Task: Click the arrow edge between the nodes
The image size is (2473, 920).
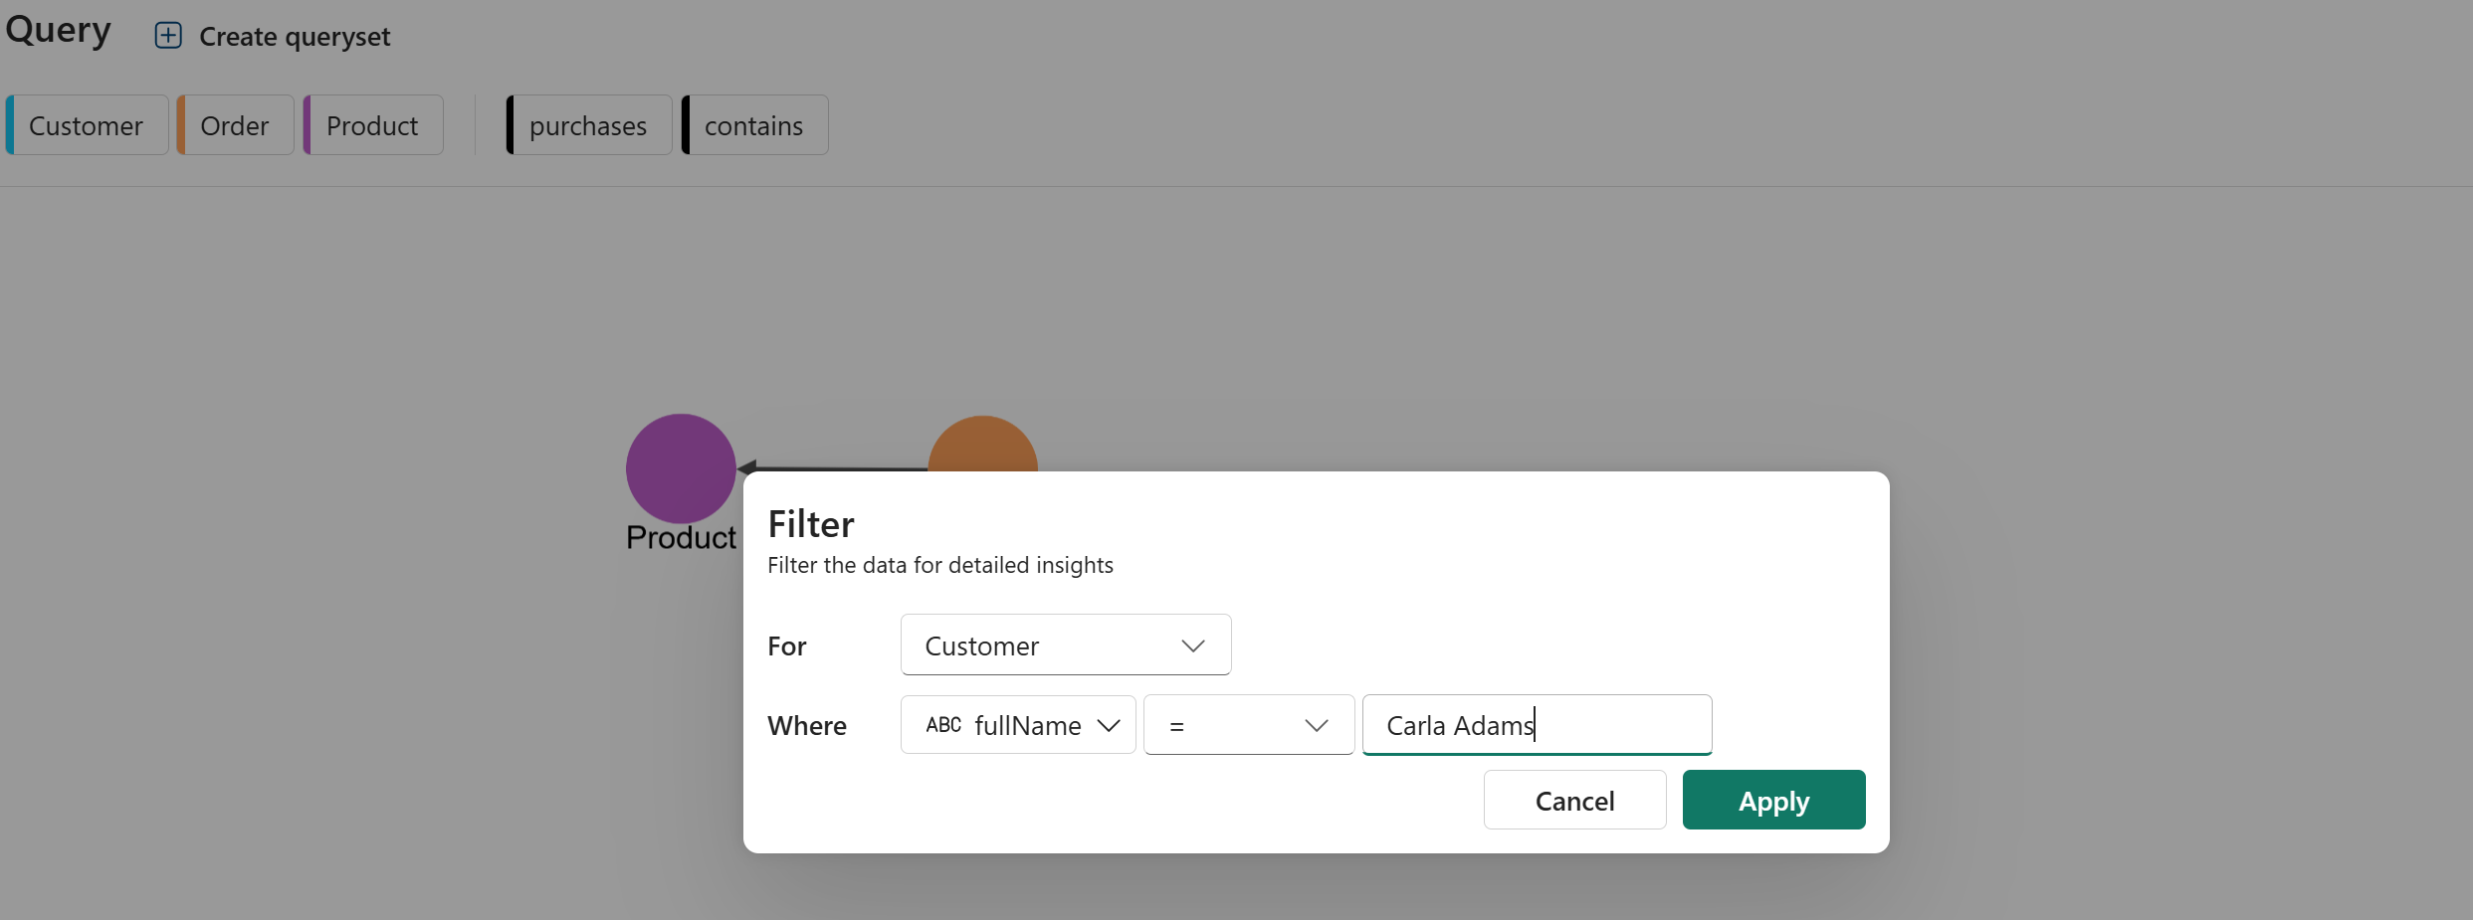Action: (x=836, y=466)
